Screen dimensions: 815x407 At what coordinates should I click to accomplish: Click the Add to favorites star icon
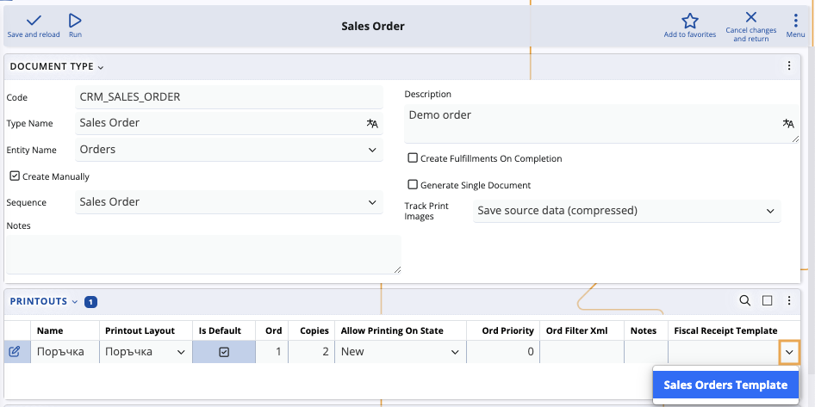(x=689, y=22)
